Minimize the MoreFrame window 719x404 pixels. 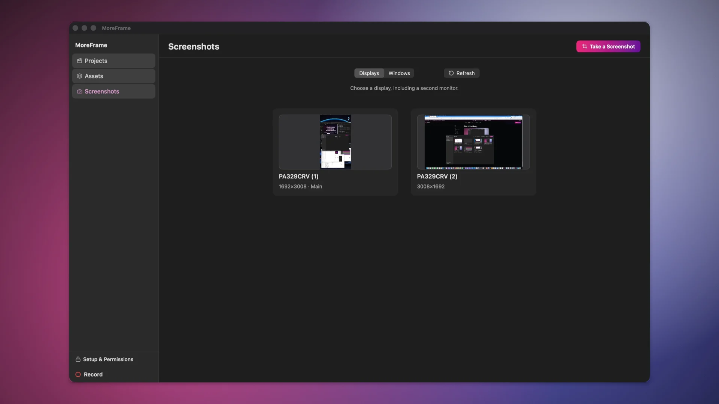pyautogui.click(x=84, y=28)
